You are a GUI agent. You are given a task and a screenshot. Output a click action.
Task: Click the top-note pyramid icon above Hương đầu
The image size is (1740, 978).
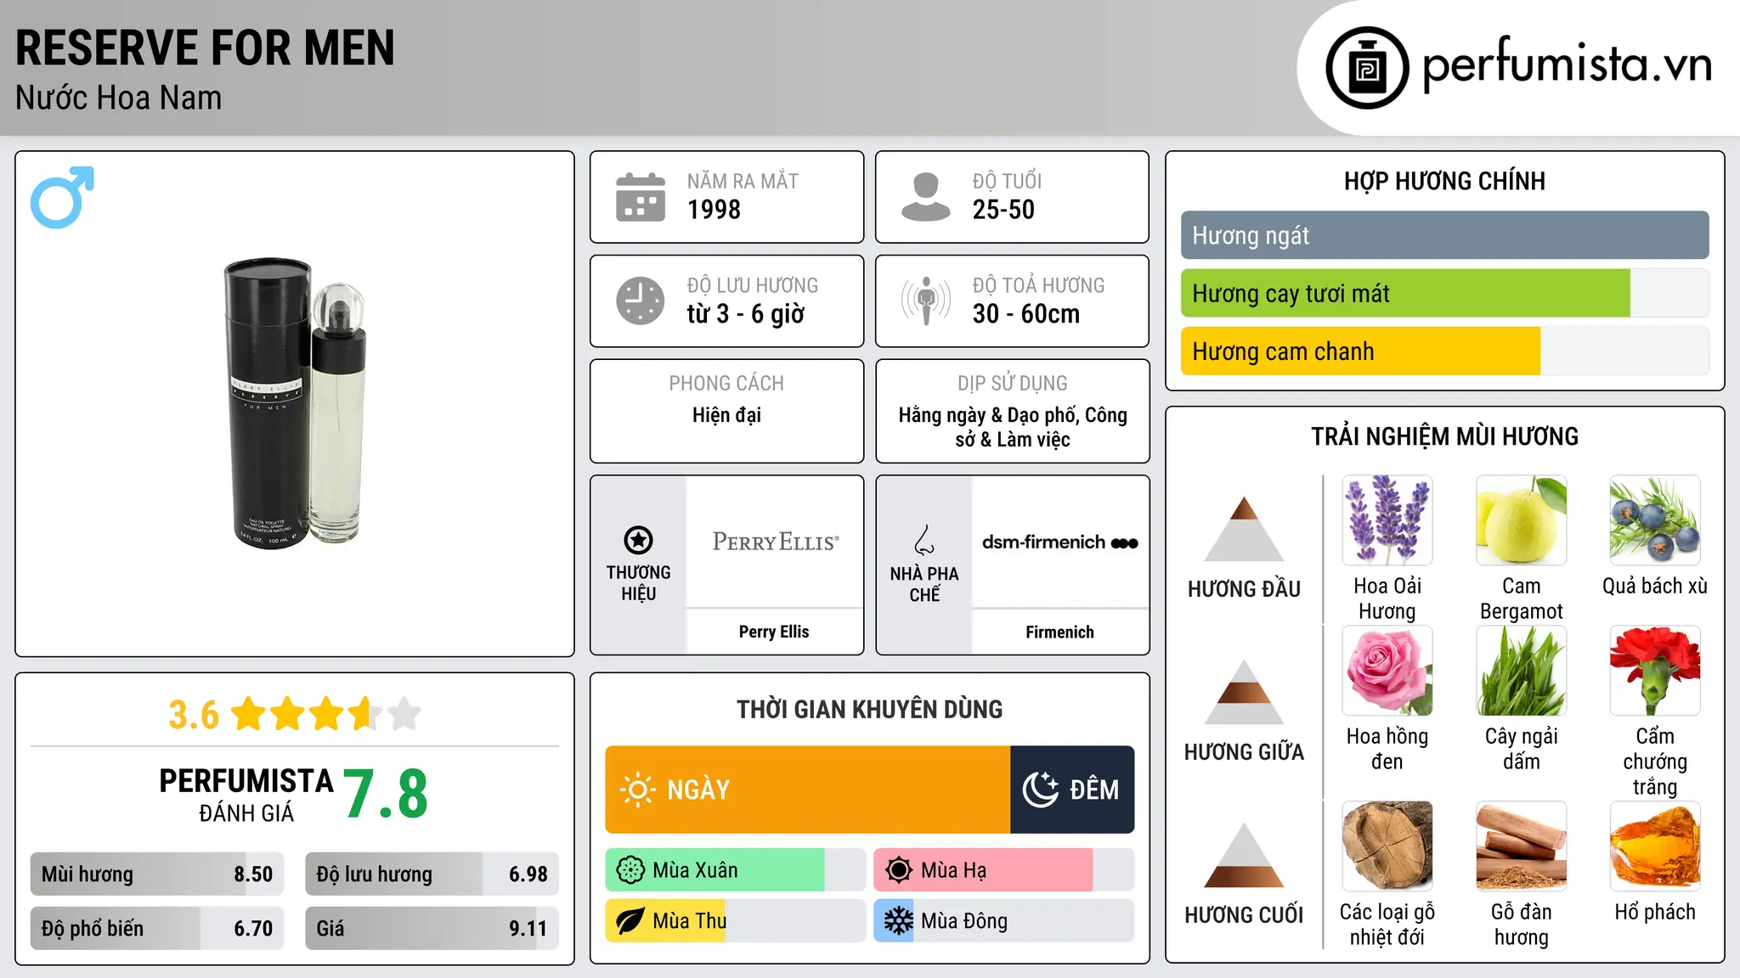coord(1244,529)
